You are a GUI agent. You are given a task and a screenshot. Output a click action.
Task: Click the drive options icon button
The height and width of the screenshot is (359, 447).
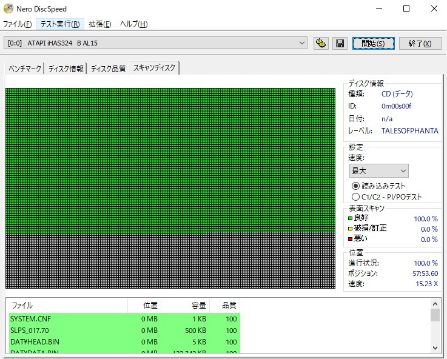tap(321, 43)
